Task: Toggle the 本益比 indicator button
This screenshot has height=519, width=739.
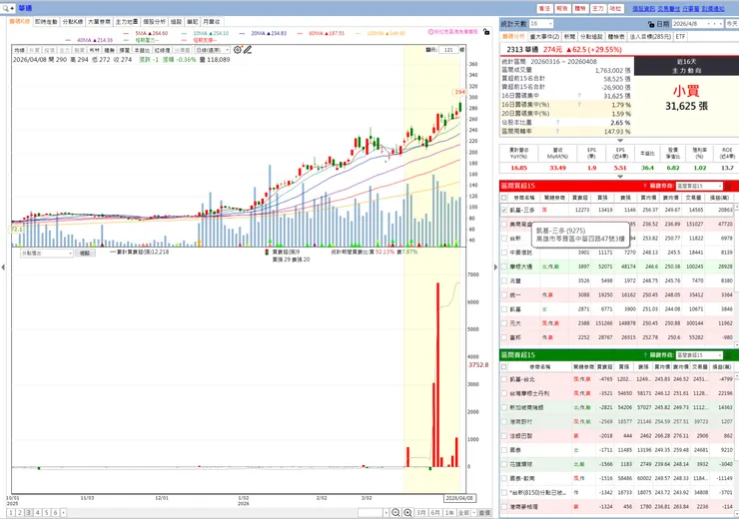Action: click(142, 50)
